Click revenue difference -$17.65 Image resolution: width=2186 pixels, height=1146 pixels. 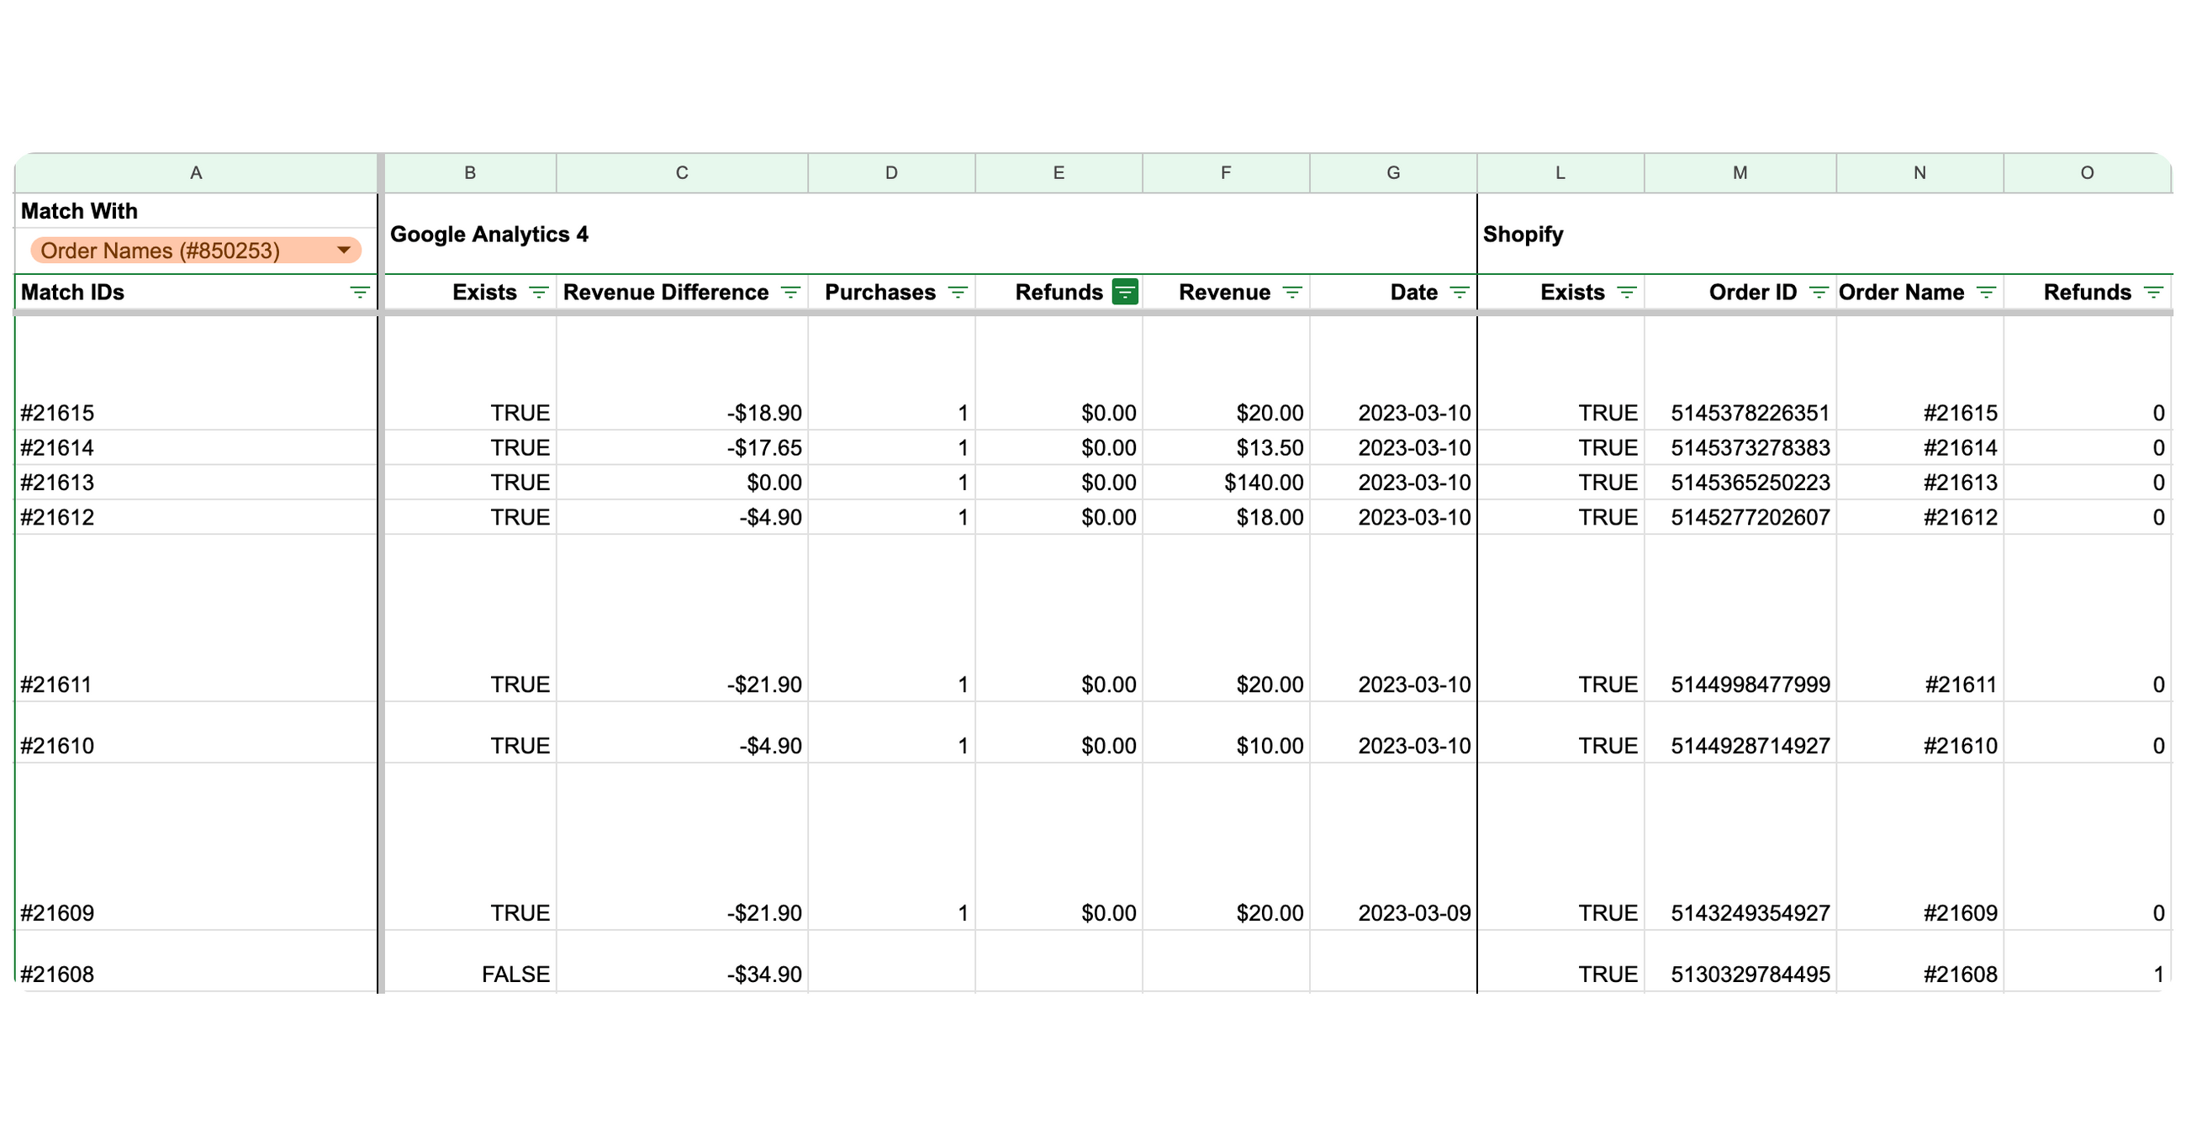coord(763,447)
